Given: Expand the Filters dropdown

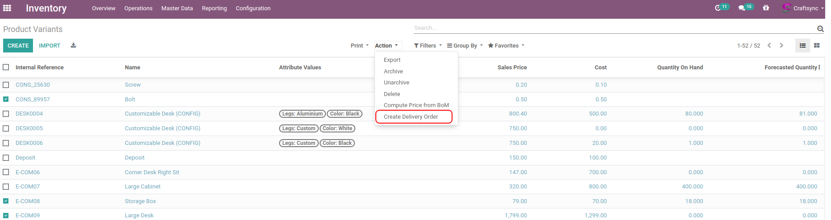Looking at the screenshot, I should pyautogui.click(x=428, y=45).
